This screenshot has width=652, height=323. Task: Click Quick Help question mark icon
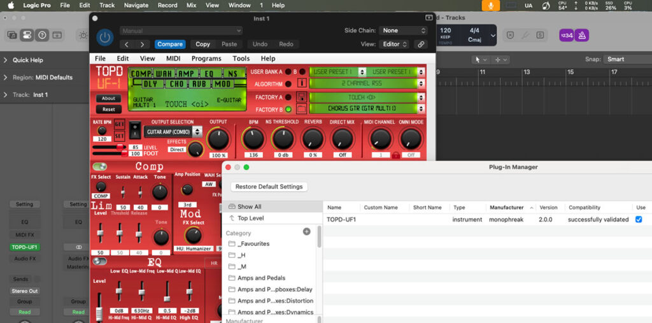pyautogui.click(x=41, y=35)
